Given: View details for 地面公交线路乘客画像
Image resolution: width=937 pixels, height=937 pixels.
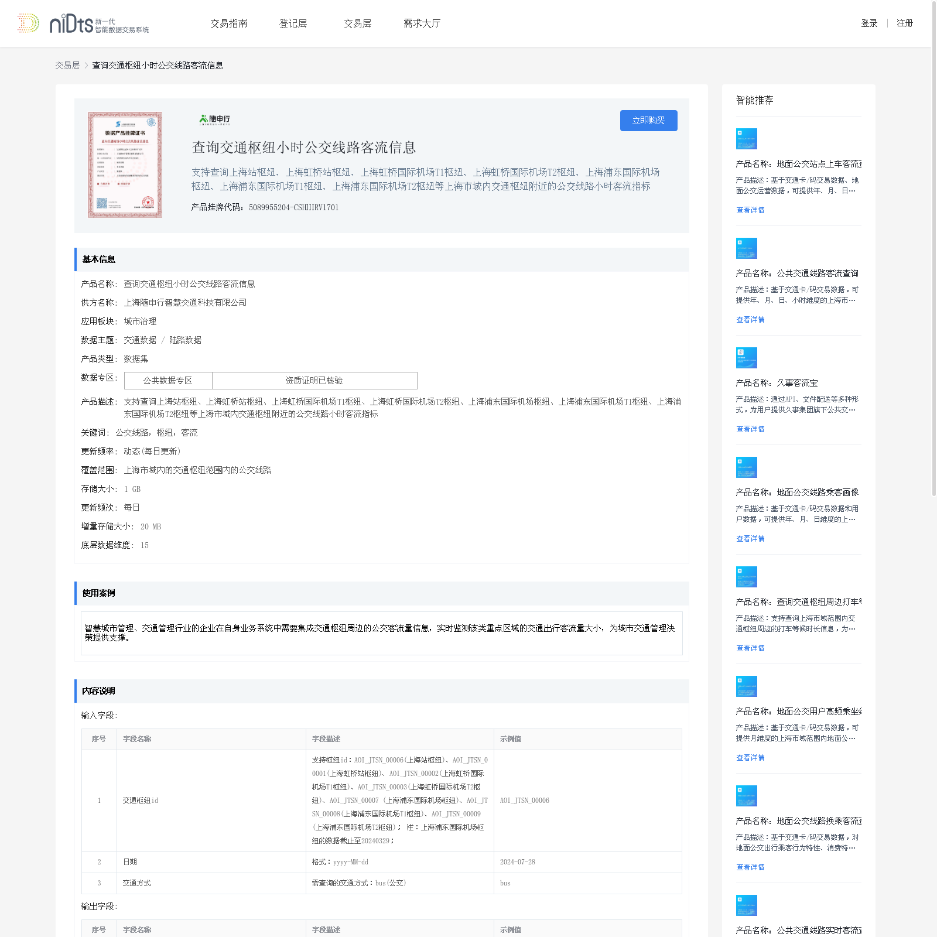Looking at the screenshot, I should (x=750, y=539).
